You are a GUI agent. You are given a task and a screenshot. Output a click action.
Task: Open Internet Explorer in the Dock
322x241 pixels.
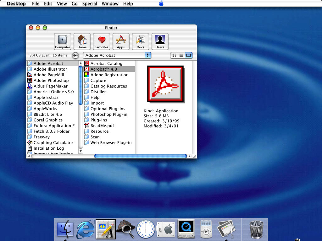tap(86, 229)
